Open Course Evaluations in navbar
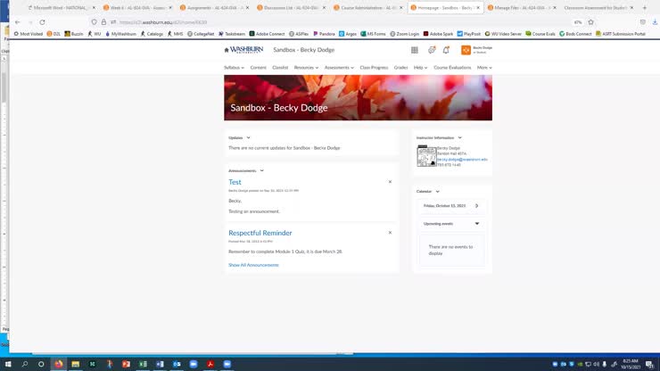The image size is (660, 371). pyautogui.click(x=452, y=68)
